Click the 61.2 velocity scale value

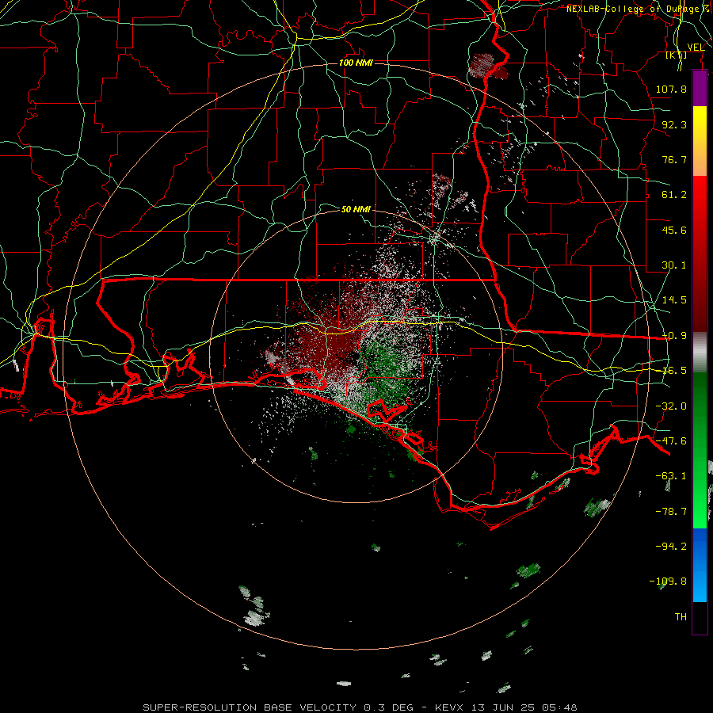pos(674,195)
